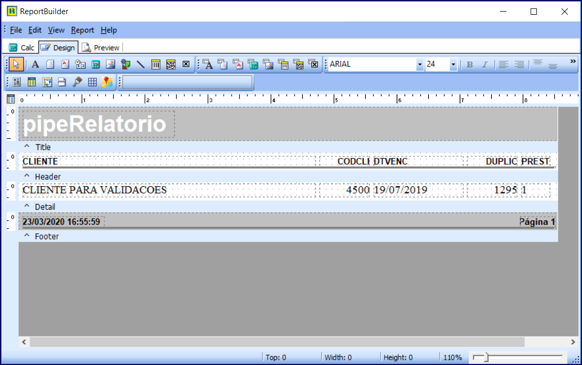Select the DBText data-aware tool
The image size is (582, 365).
point(208,65)
